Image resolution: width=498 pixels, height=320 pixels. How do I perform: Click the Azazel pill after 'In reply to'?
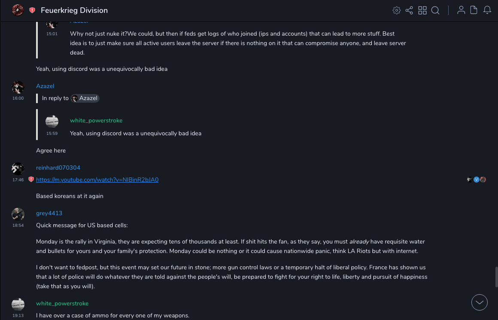click(85, 98)
